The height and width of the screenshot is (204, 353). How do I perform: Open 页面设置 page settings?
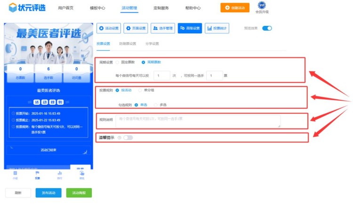[136, 29]
